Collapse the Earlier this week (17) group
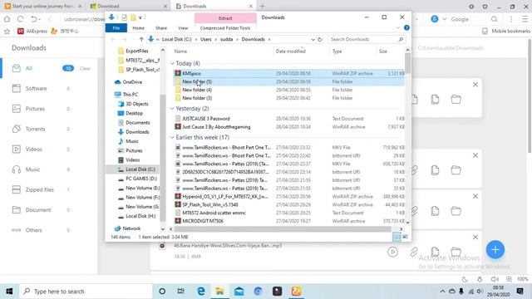 tap(172, 137)
